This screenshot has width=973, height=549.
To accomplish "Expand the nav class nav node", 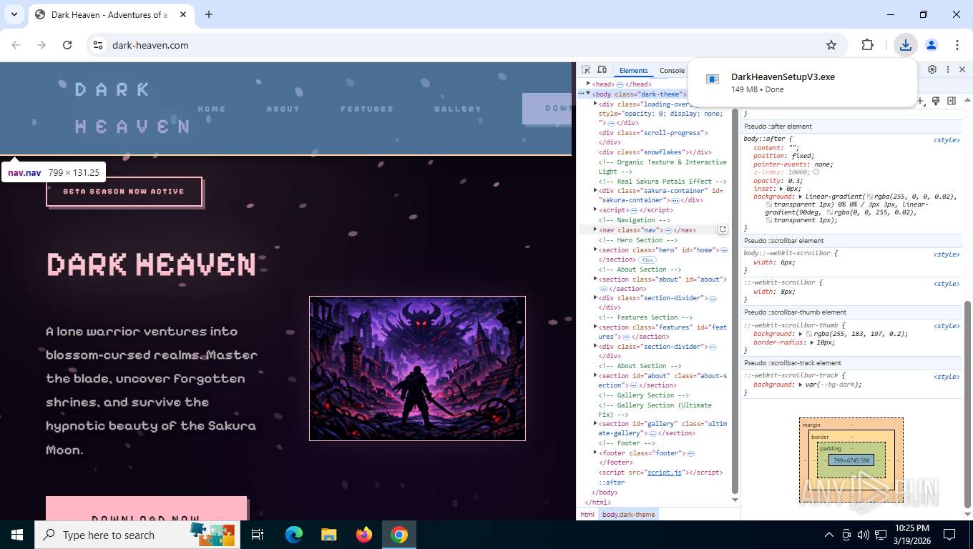I will coord(595,229).
